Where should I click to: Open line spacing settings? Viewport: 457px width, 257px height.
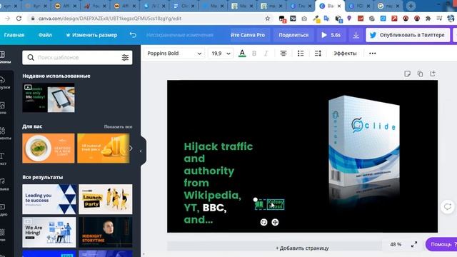(x=318, y=54)
